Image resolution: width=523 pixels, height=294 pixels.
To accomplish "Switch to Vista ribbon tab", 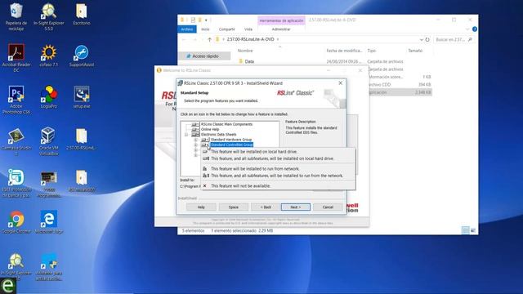I will click(x=248, y=29).
